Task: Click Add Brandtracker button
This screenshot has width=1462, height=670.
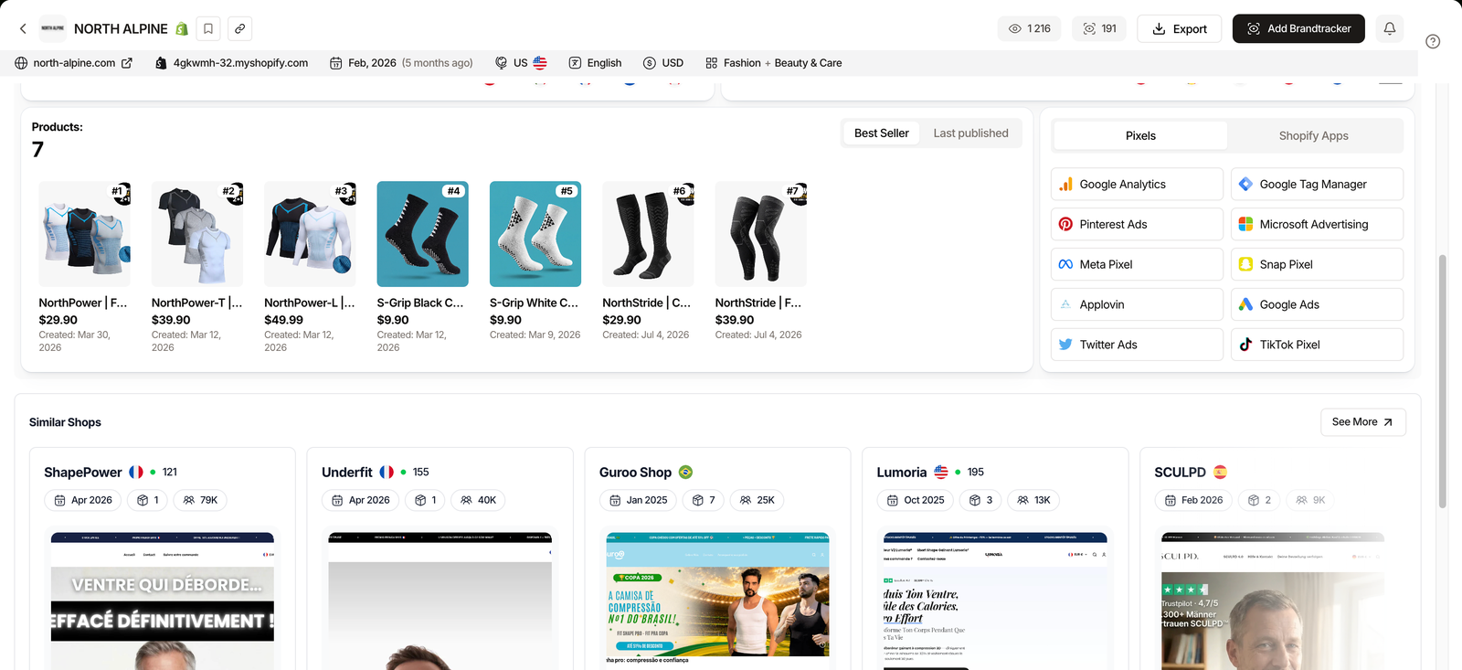Action: 1298,28
